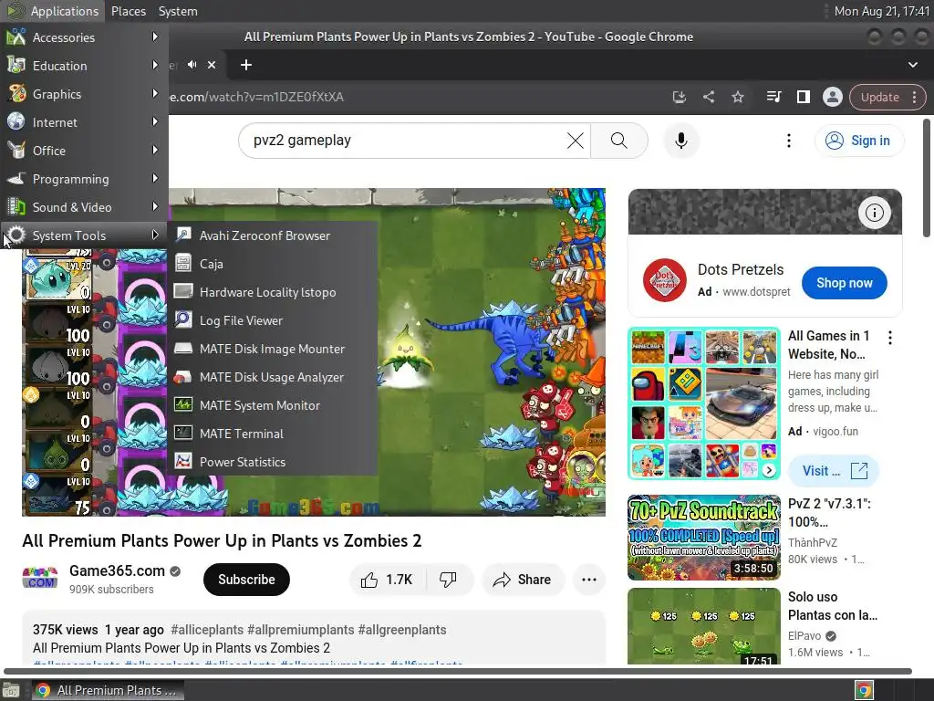
Task: Open the System menu
Action: (x=178, y=11)
